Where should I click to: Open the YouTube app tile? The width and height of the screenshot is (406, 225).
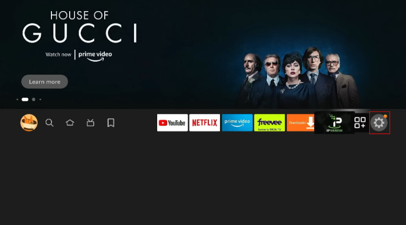coord(173,122)
